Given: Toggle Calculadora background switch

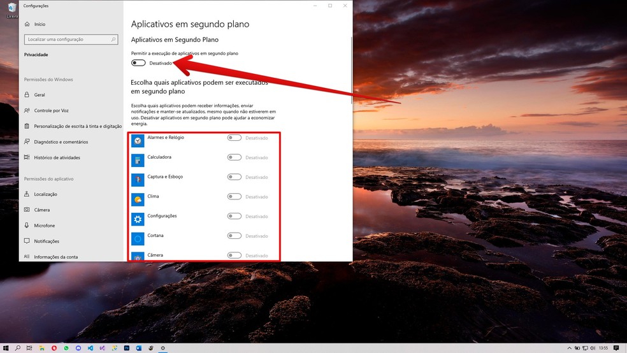Looking at the screenshot, I should (234, 157).
